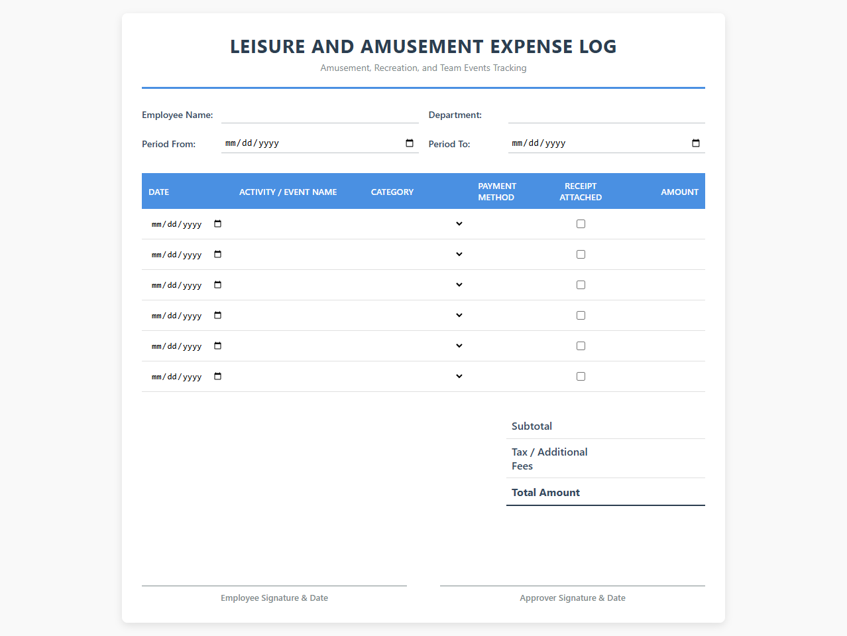Check Receipt Attached box in third row
The height and width of the screenshot is (636, 847).
click(581, 285)
